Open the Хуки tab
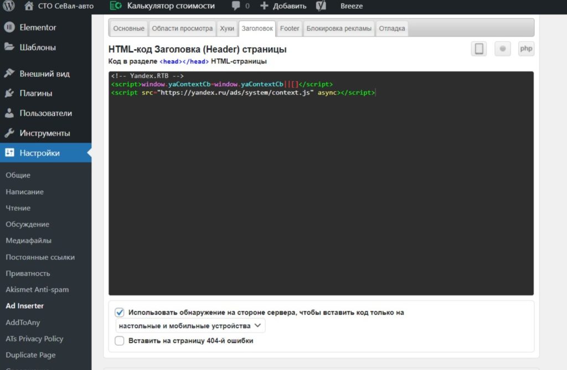This screenshot has width=567, height=370. [x=227, y=29]
